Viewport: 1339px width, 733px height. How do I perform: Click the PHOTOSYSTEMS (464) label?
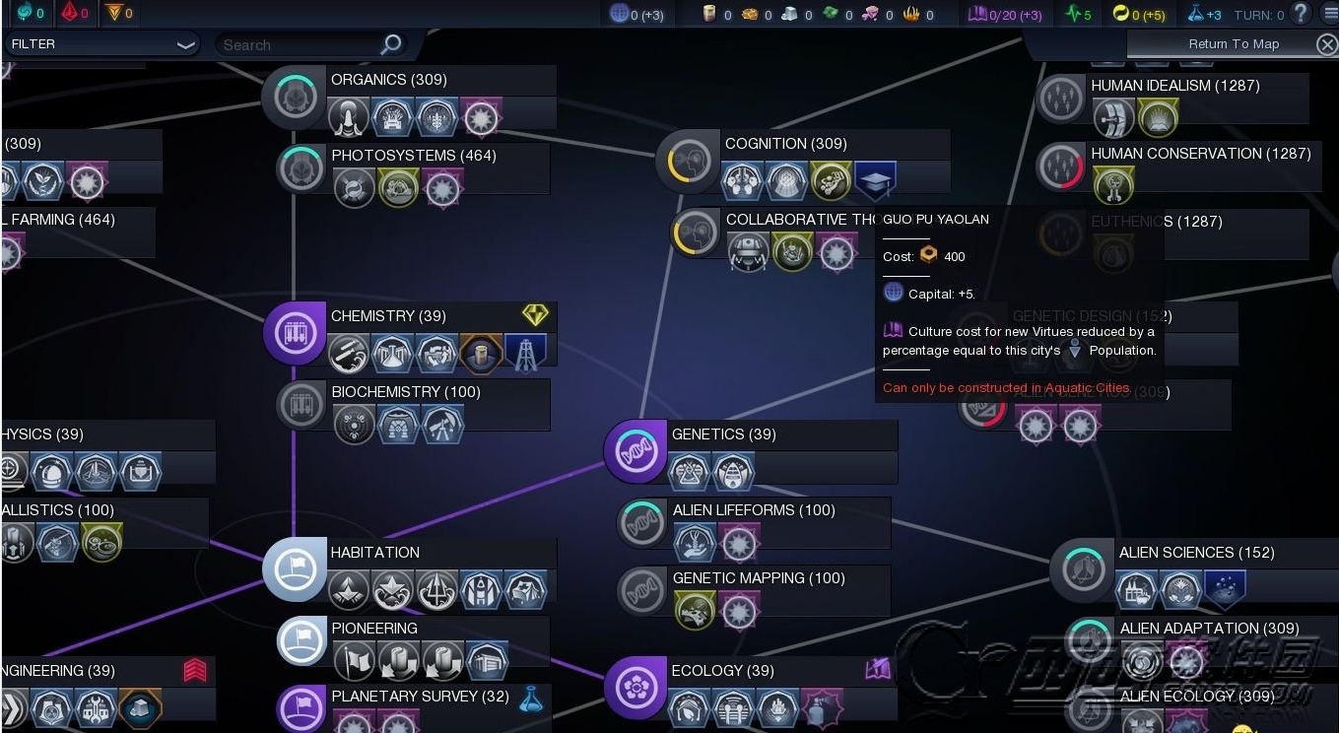tap(414, 156)
